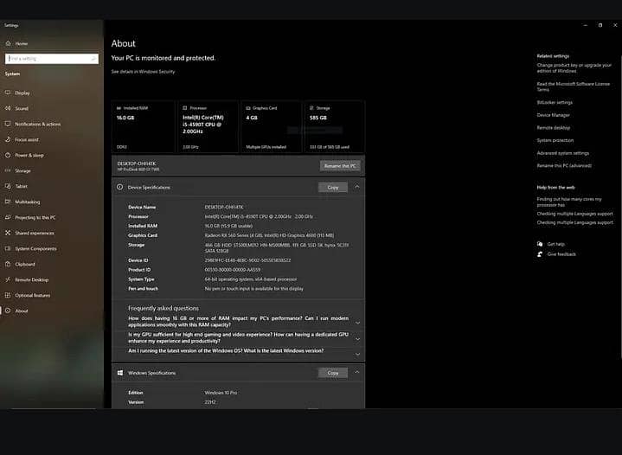Click the Graphics Card icon
622x455 pixels.
[248, 108]
